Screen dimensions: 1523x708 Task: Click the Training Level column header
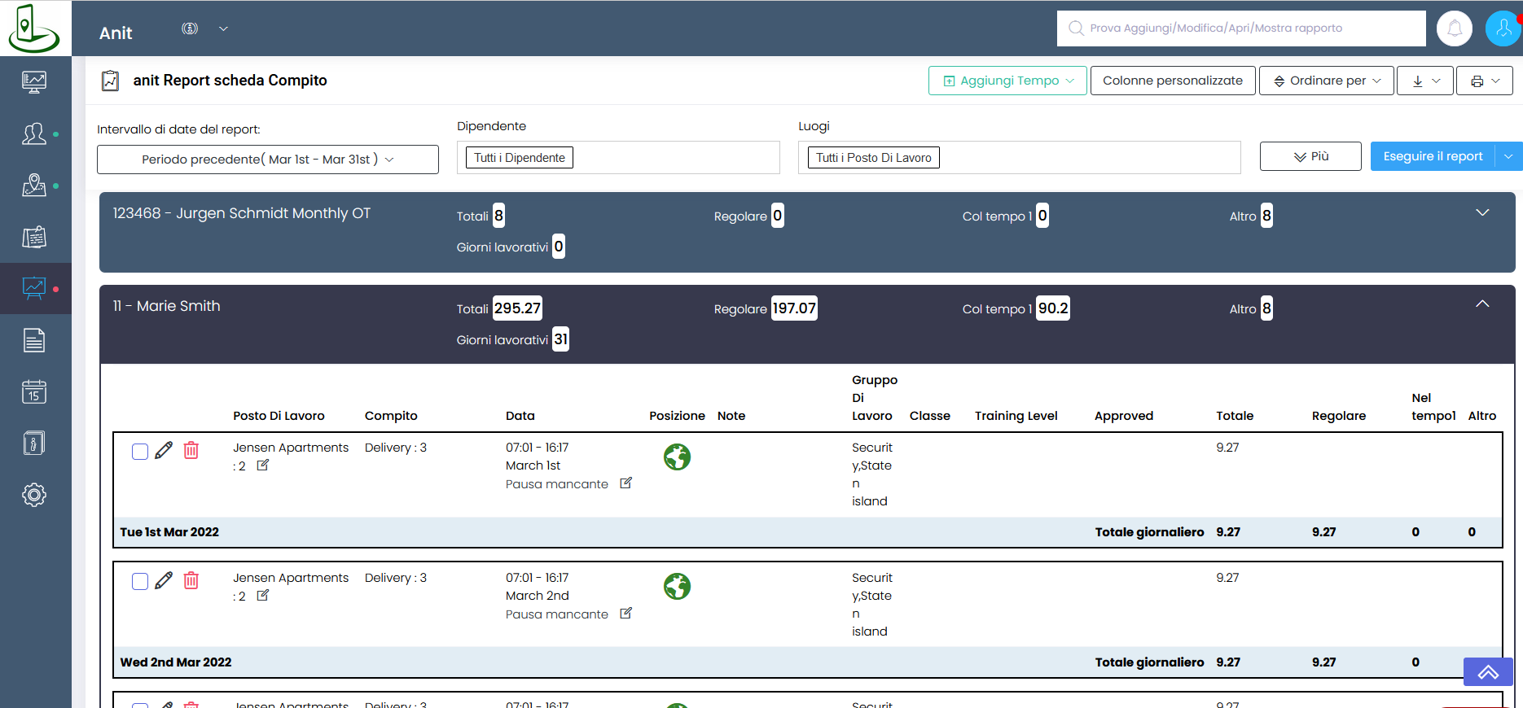[x=1016, y=416]
